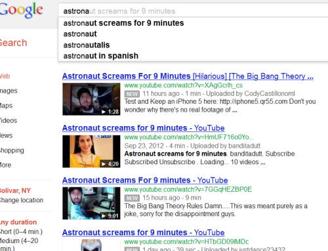
Task: Click the search input field with 'astrona'
Action: 193,11
